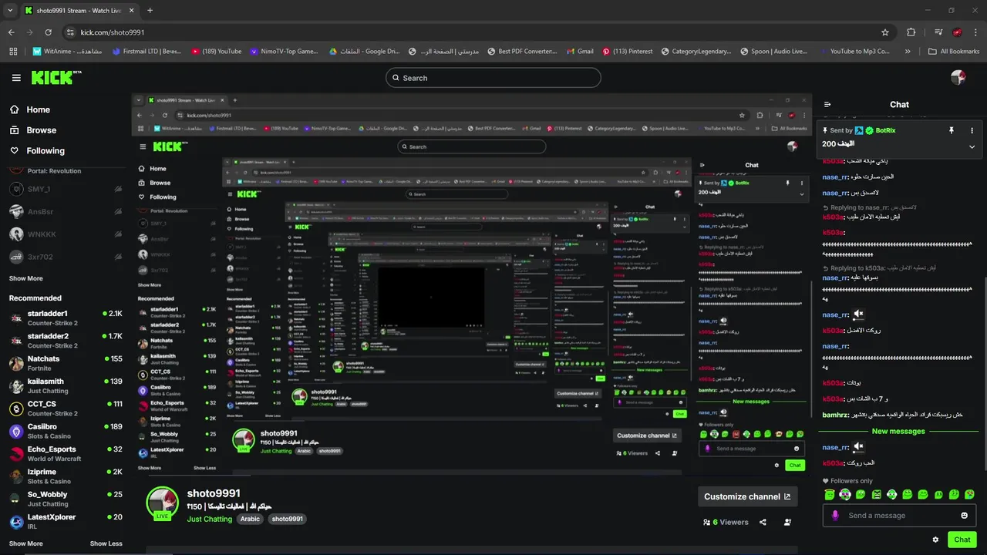This screenshot has height=555, width=987.
Task: Insert the second emote with headphones
Action: 845,494
